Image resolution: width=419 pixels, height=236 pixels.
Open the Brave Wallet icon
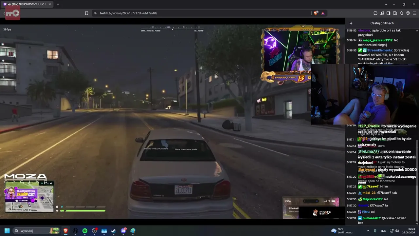pyautogui.click(x=395, y=13)
